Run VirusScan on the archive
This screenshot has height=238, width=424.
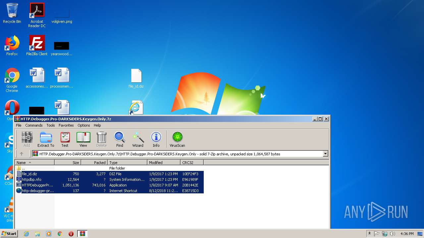[177, 139]
